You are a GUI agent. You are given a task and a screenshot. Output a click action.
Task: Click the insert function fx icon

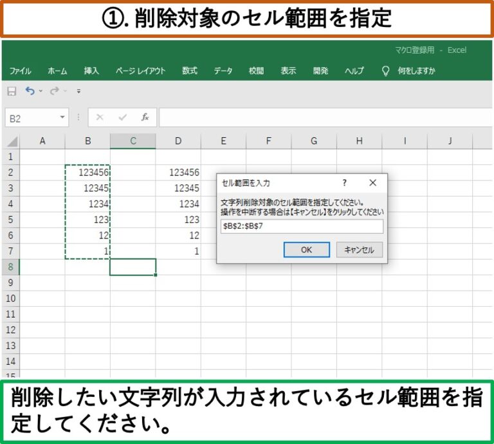coord(145,117)
